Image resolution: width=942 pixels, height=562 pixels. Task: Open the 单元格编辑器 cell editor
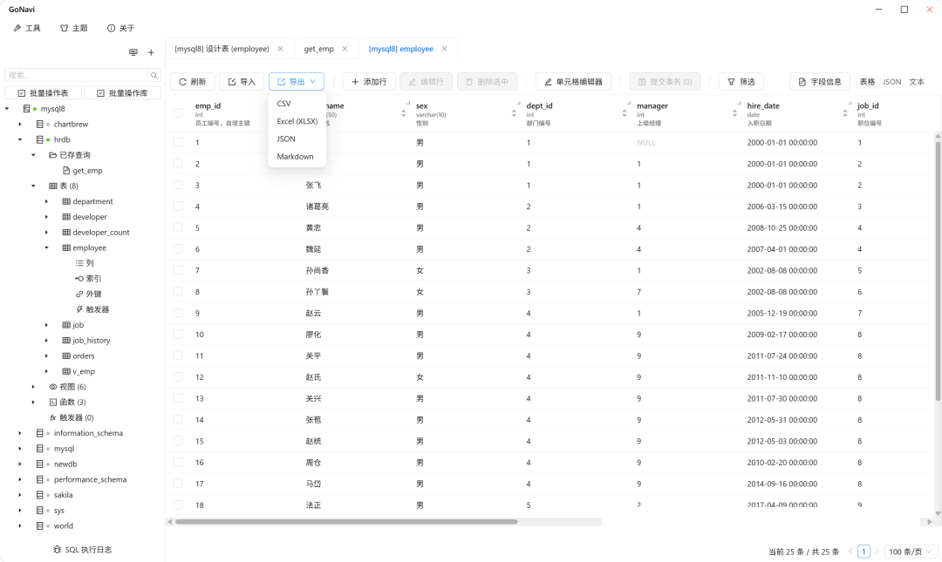coord(573,82)
